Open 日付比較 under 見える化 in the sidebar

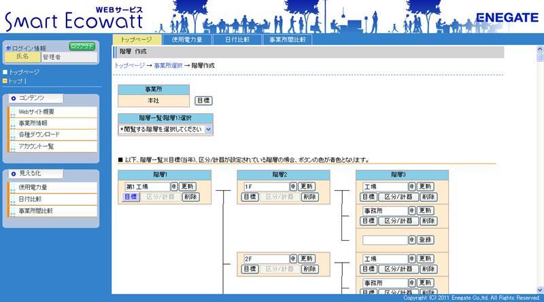52,199
